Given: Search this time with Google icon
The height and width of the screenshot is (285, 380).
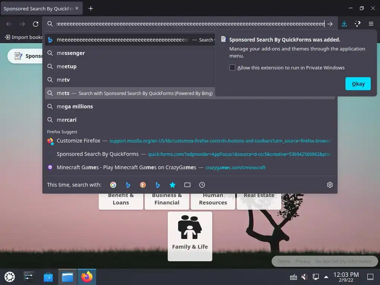Looking at the screenshot, I should [x=113, y=185].
